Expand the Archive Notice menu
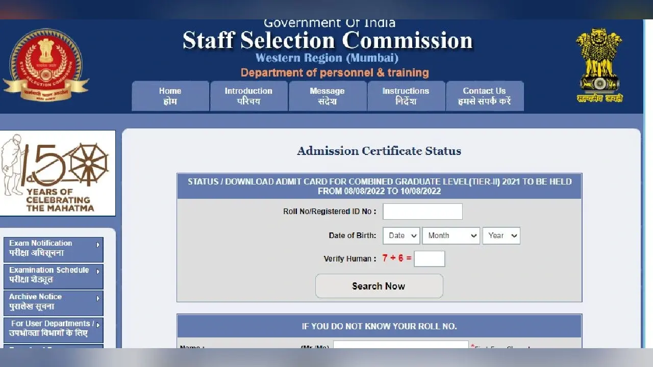Image resolution: width=653 pixels, height=367 pixels. pos(53,303)
